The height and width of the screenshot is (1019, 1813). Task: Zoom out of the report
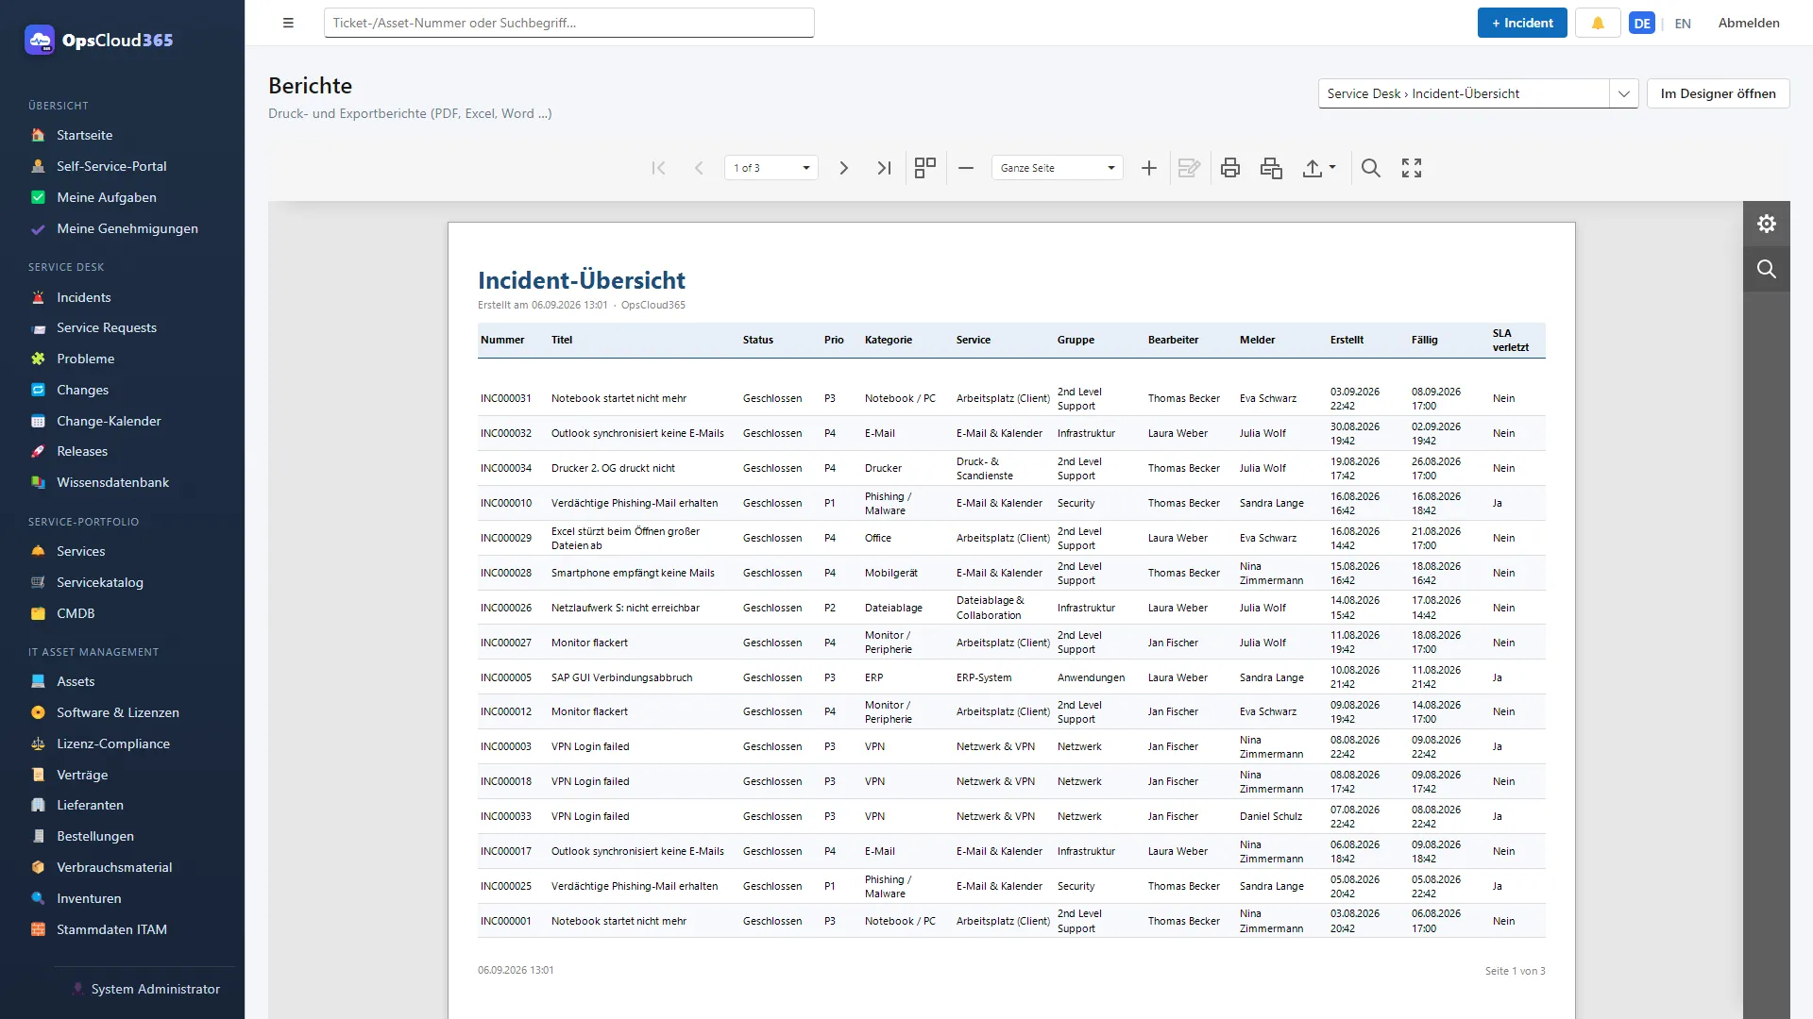point(966,168)
